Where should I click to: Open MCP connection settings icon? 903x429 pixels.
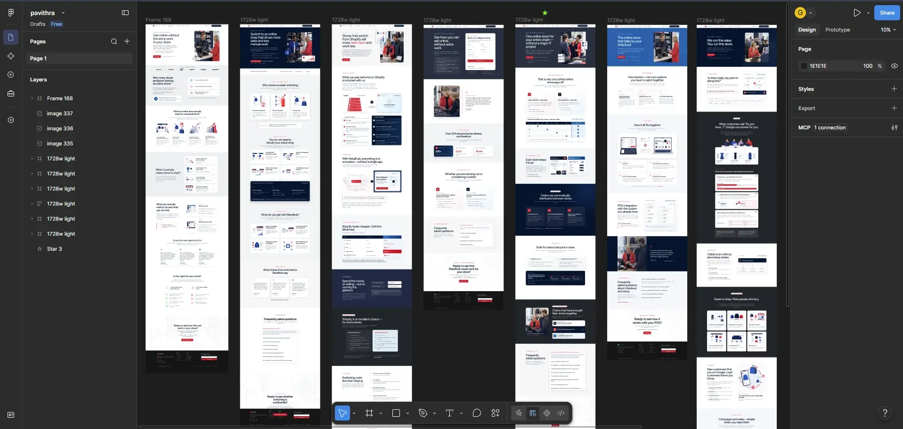[895, 127]
